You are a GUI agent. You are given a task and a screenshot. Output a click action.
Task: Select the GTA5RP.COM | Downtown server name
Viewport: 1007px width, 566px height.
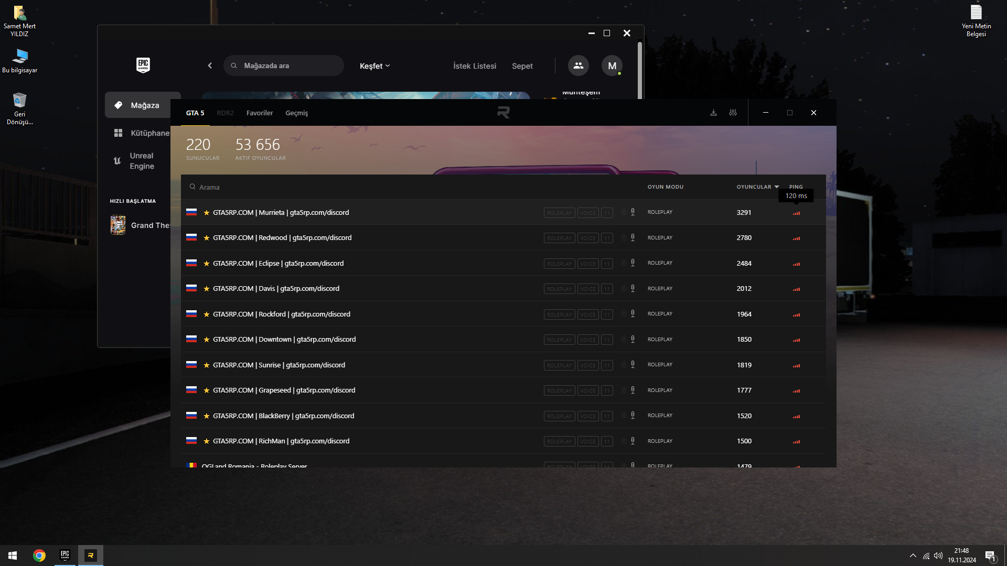point(284,340)
